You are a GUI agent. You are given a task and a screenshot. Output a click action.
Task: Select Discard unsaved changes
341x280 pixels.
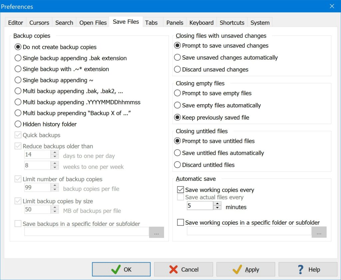tap(211, 69)
